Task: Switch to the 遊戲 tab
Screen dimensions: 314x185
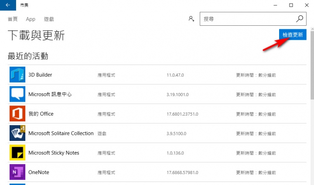Action: pos(49,19)
